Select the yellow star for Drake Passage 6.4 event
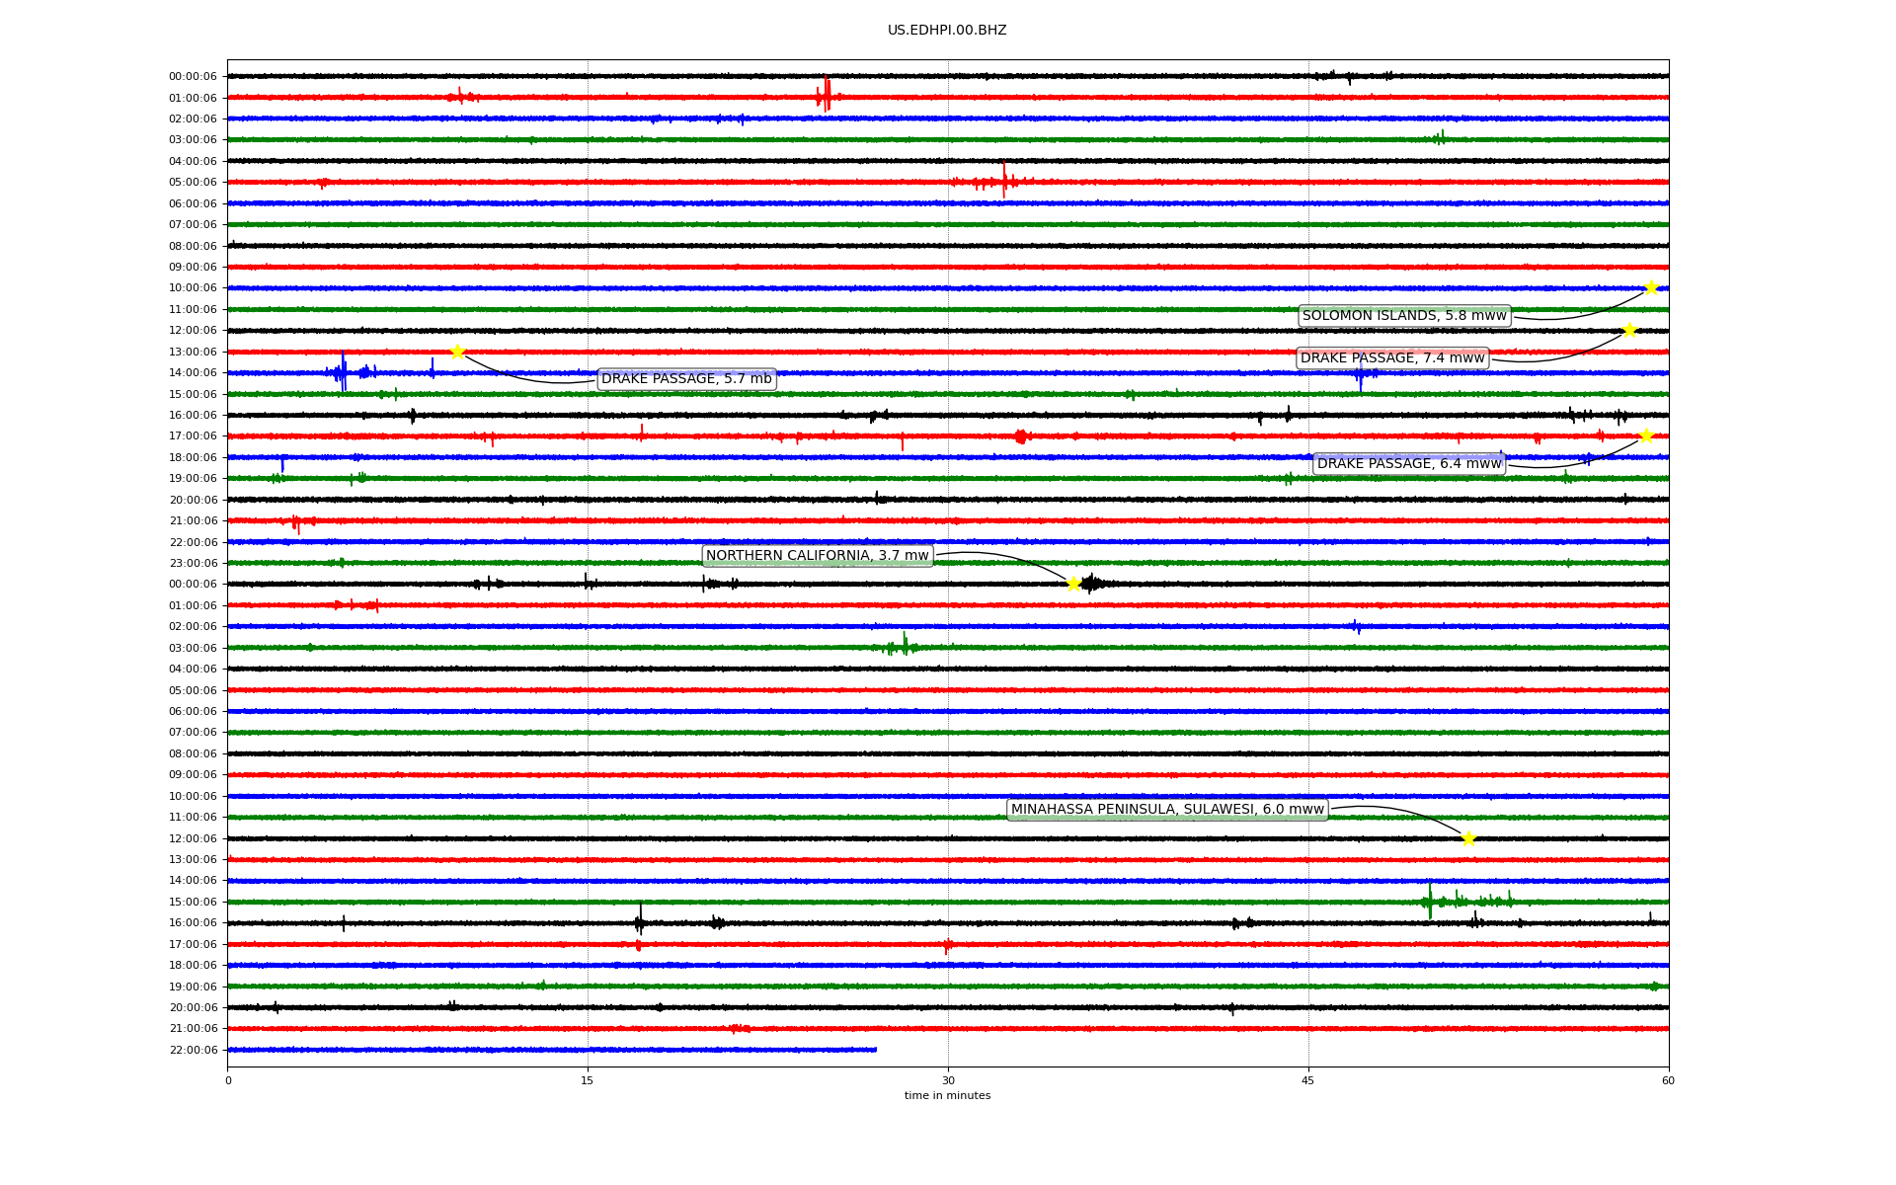The image size is (1896, 1185). point(1646,435)
